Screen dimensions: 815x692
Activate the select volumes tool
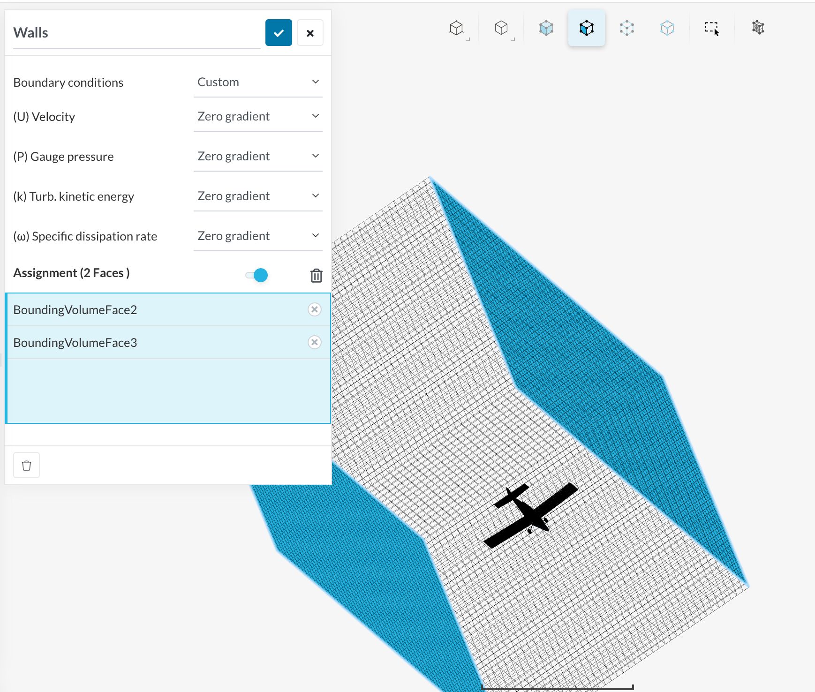(x=546, y=28)
